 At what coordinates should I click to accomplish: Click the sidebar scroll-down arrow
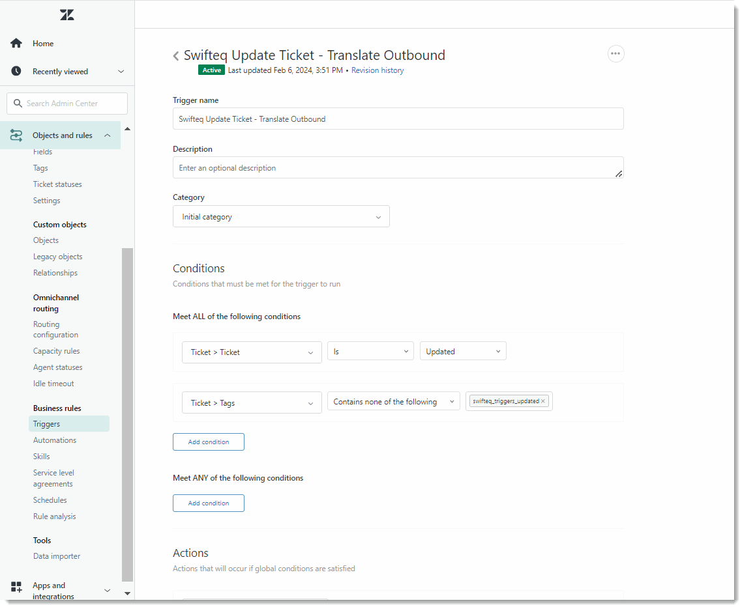coord(127,593)
